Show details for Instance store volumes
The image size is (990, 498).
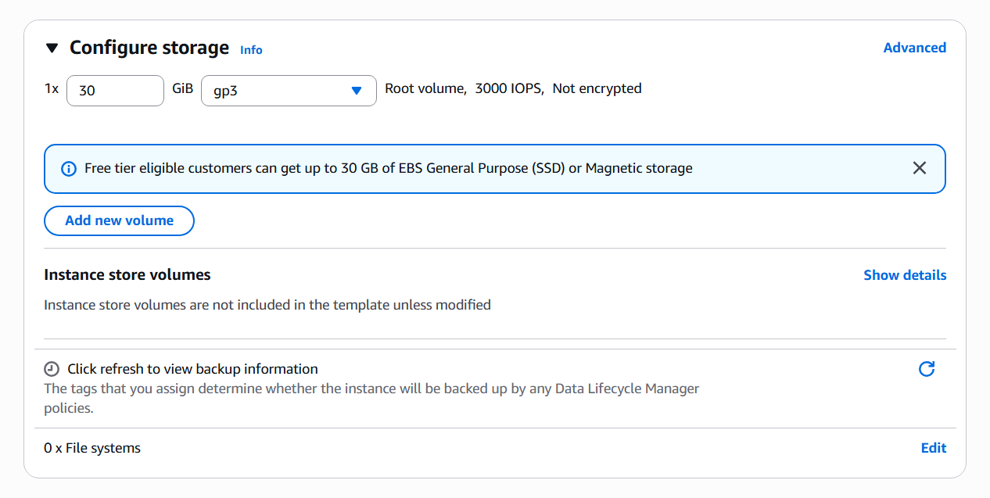point(905,275)
